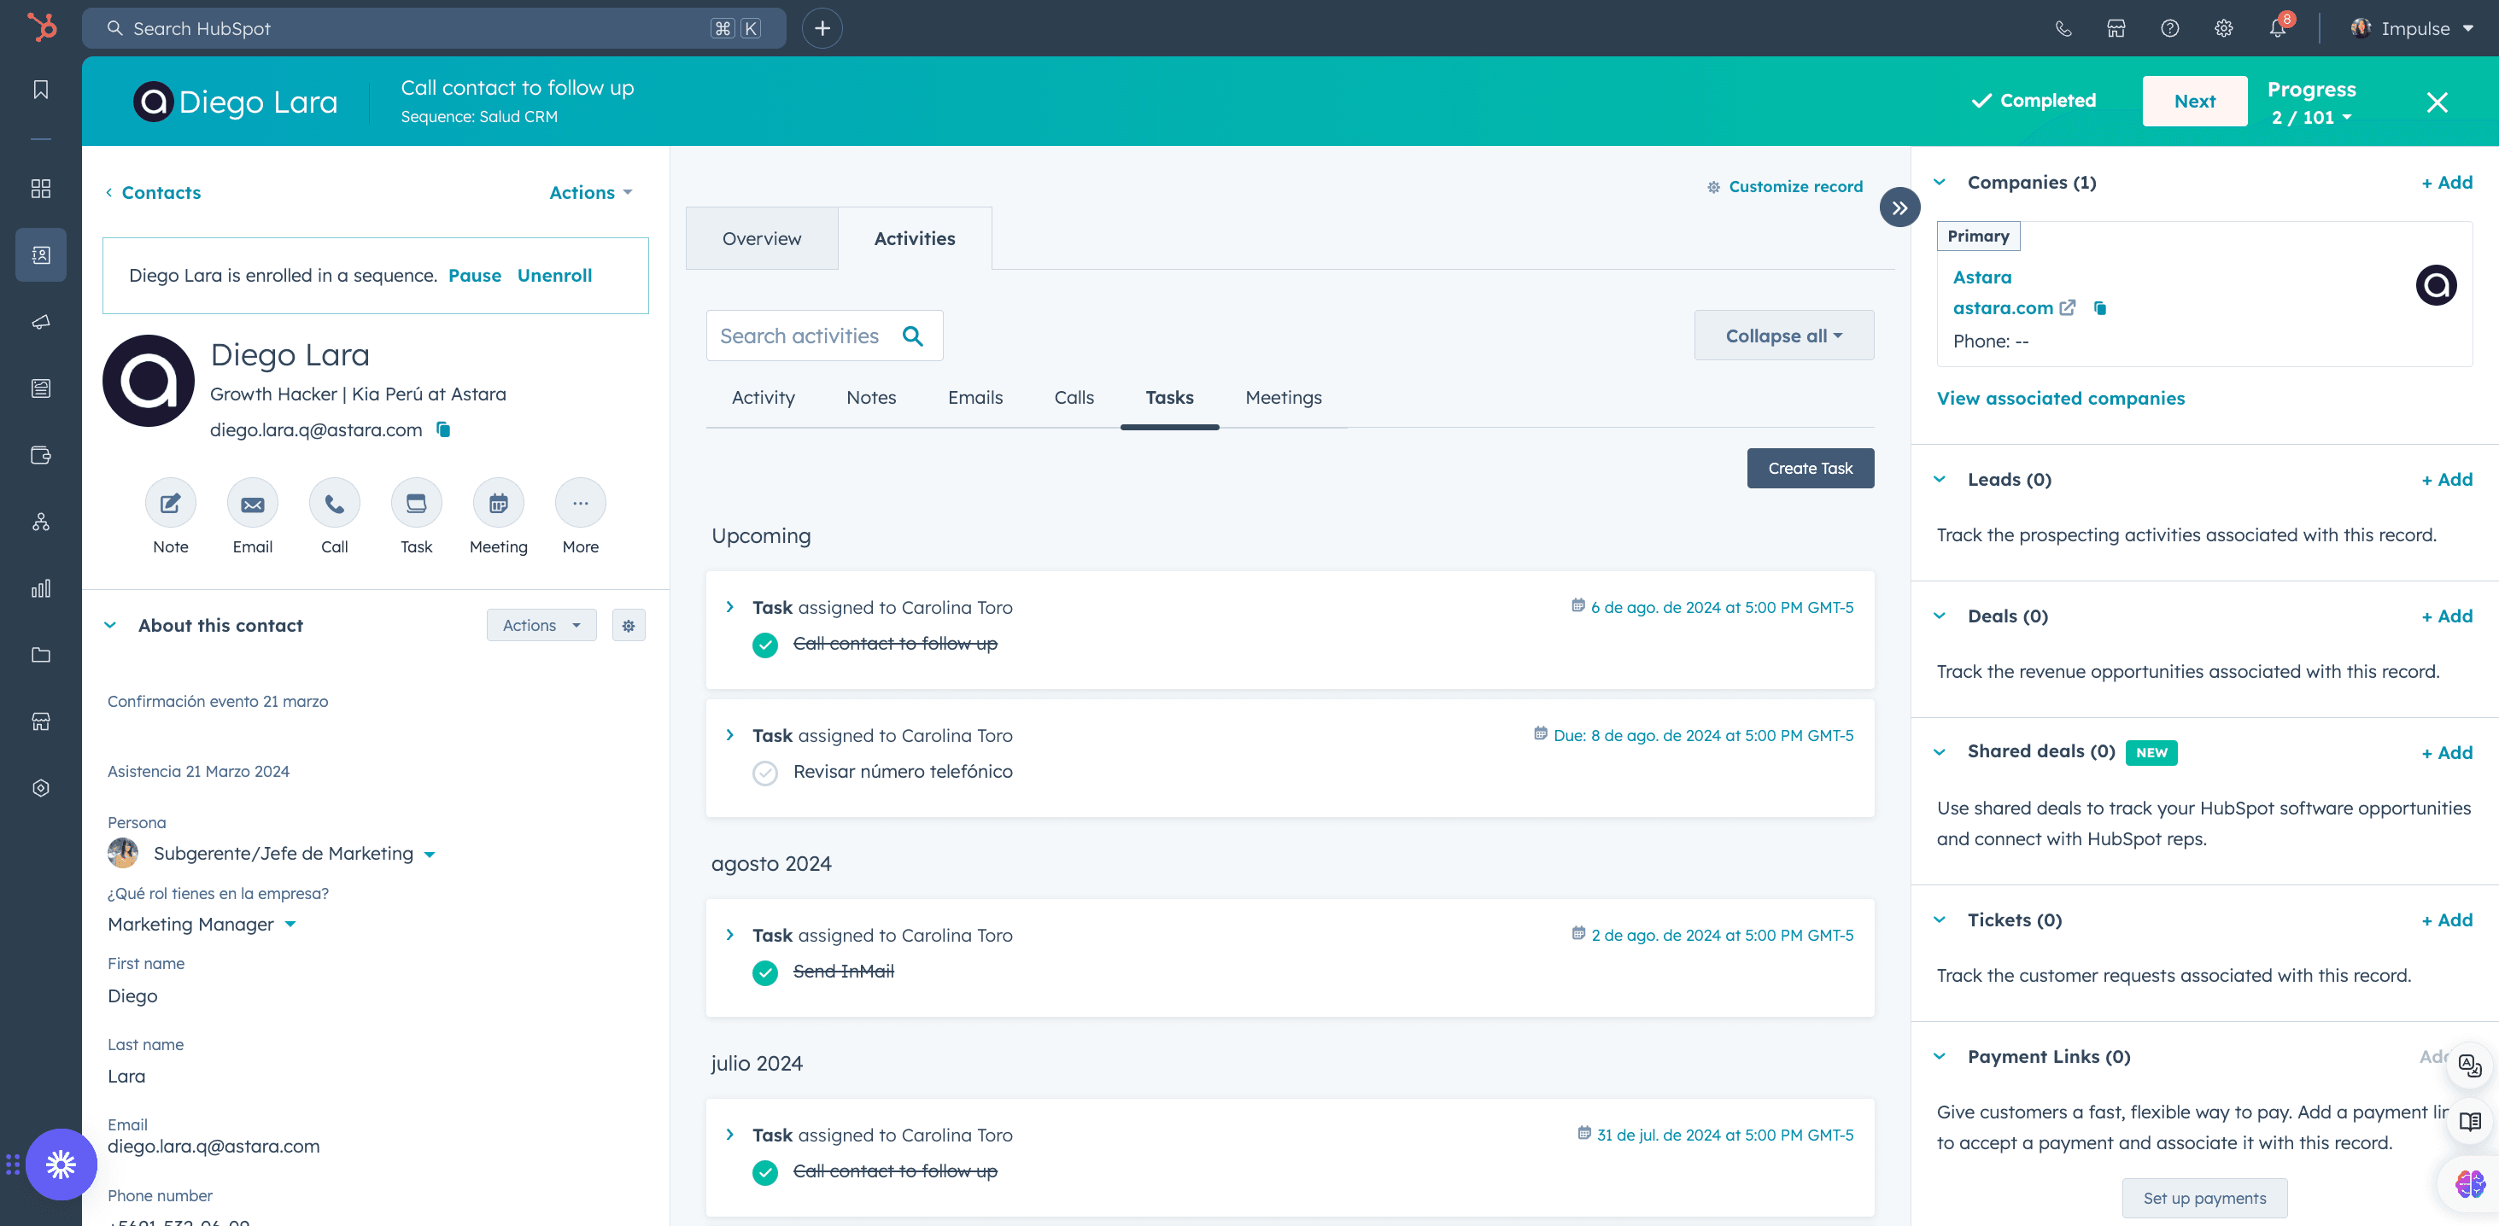Click the Note action icon
Screen dimensions: 2499x1226
pyautogui.click(x=170, y=504)
